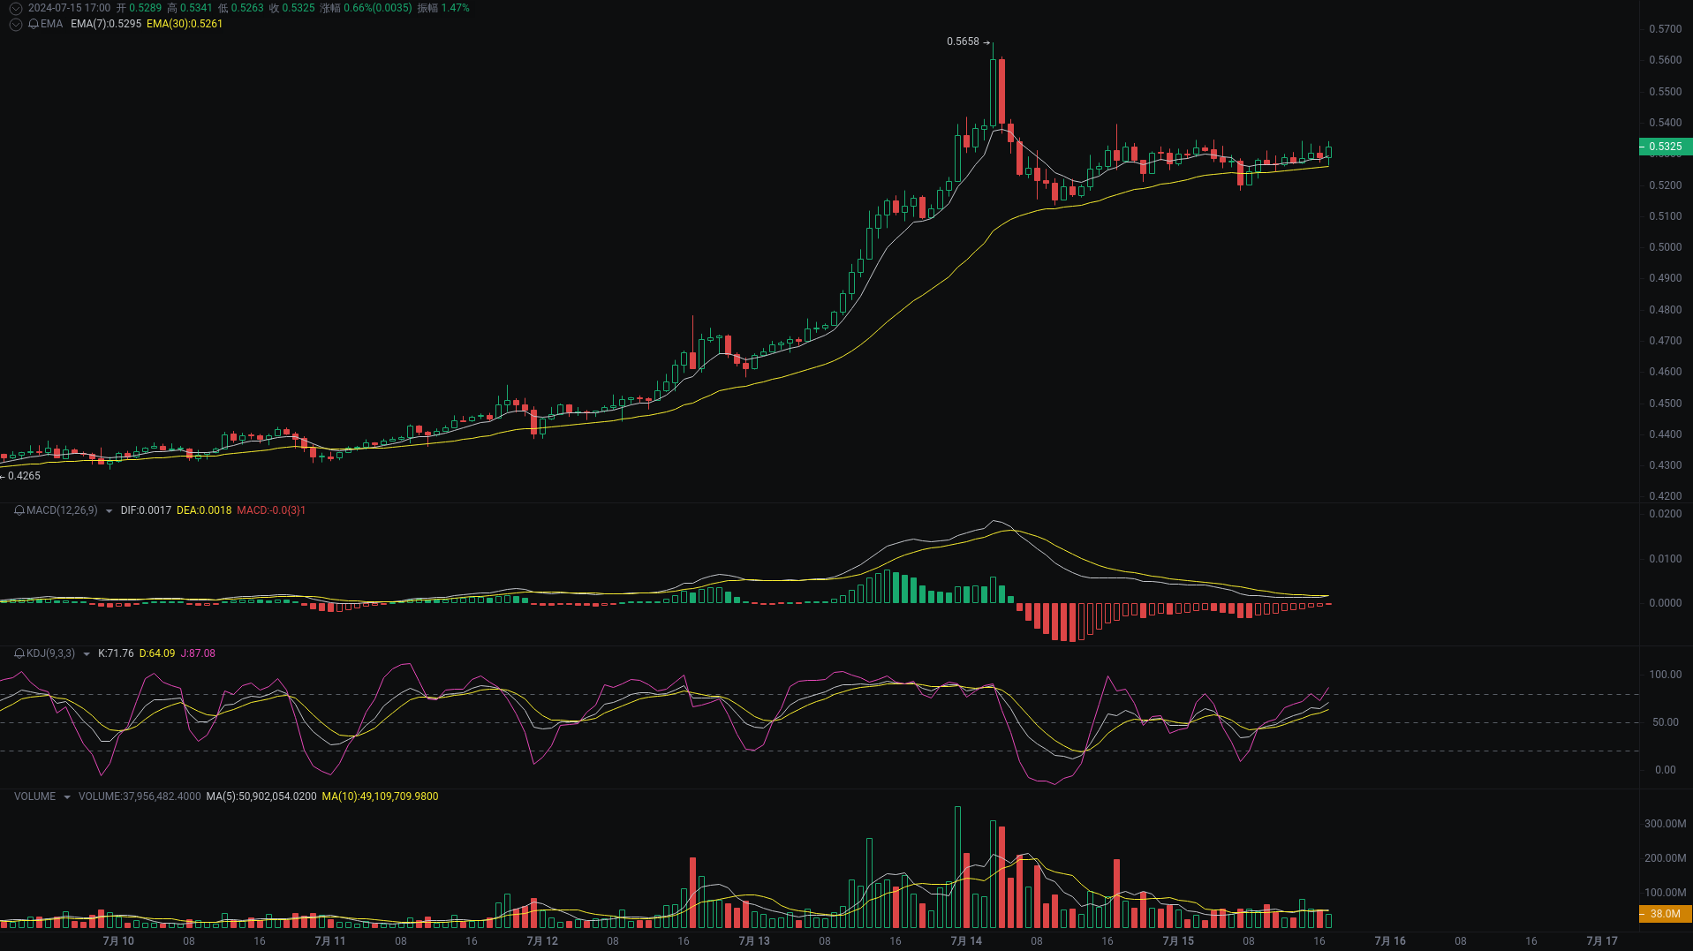Click the bell icon next to MACD(12,26,9)
1693x951 pixels.
(18, 510)
